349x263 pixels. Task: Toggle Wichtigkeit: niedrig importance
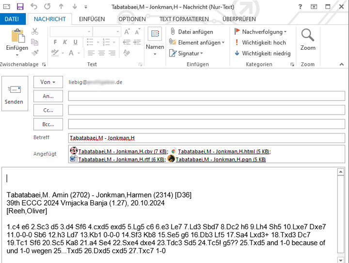[x=262, y=54]
